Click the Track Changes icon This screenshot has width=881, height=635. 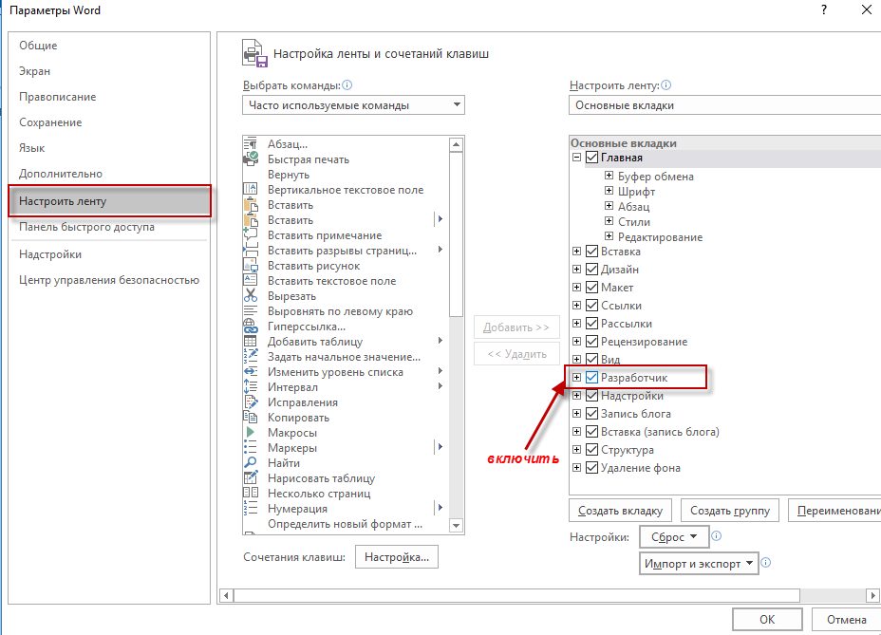point(250,402)
